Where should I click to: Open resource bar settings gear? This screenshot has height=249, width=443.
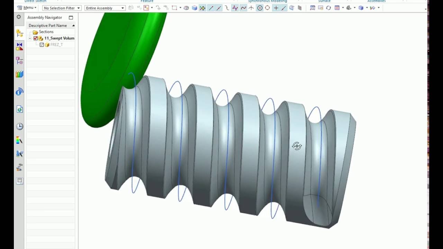(x=19, y=17)
